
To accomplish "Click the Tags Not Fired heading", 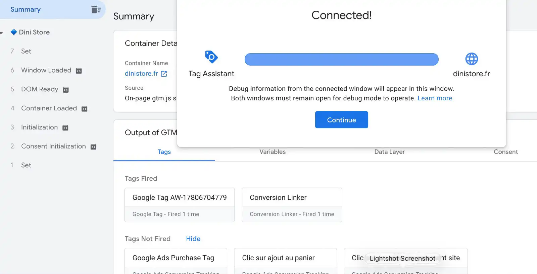I will pos(148,239).
